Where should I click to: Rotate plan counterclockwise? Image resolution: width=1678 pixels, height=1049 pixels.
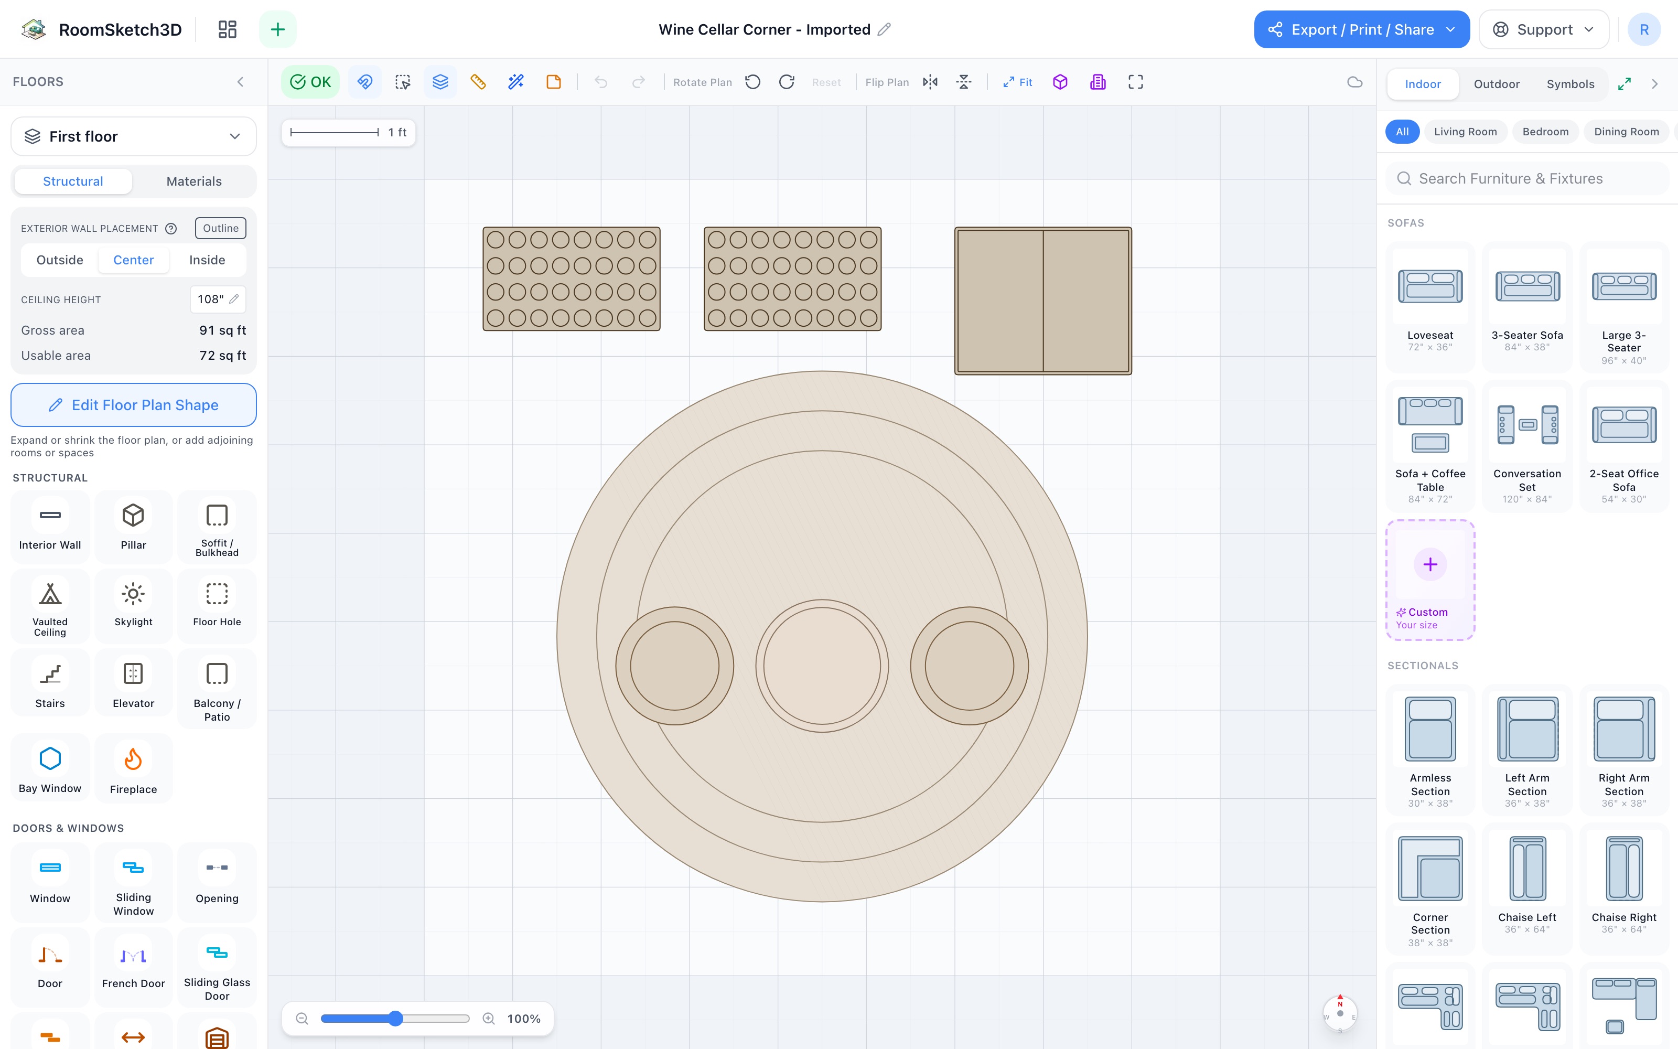click(753, 82)
